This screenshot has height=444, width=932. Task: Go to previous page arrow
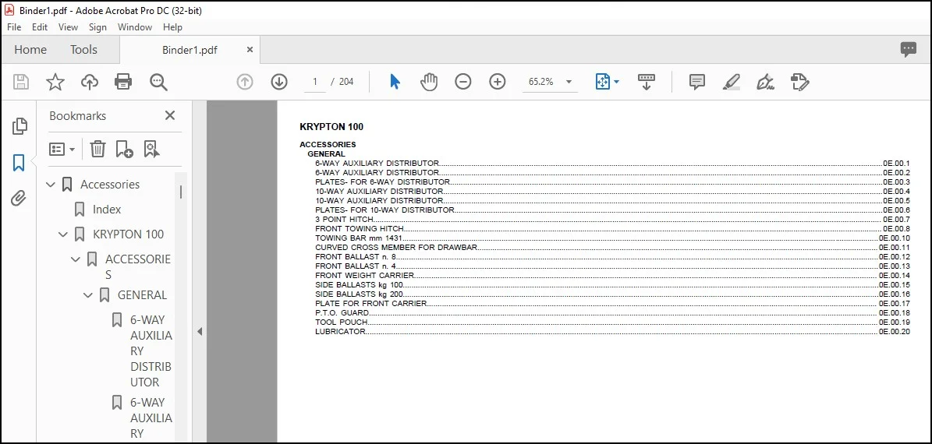(245, 82)
